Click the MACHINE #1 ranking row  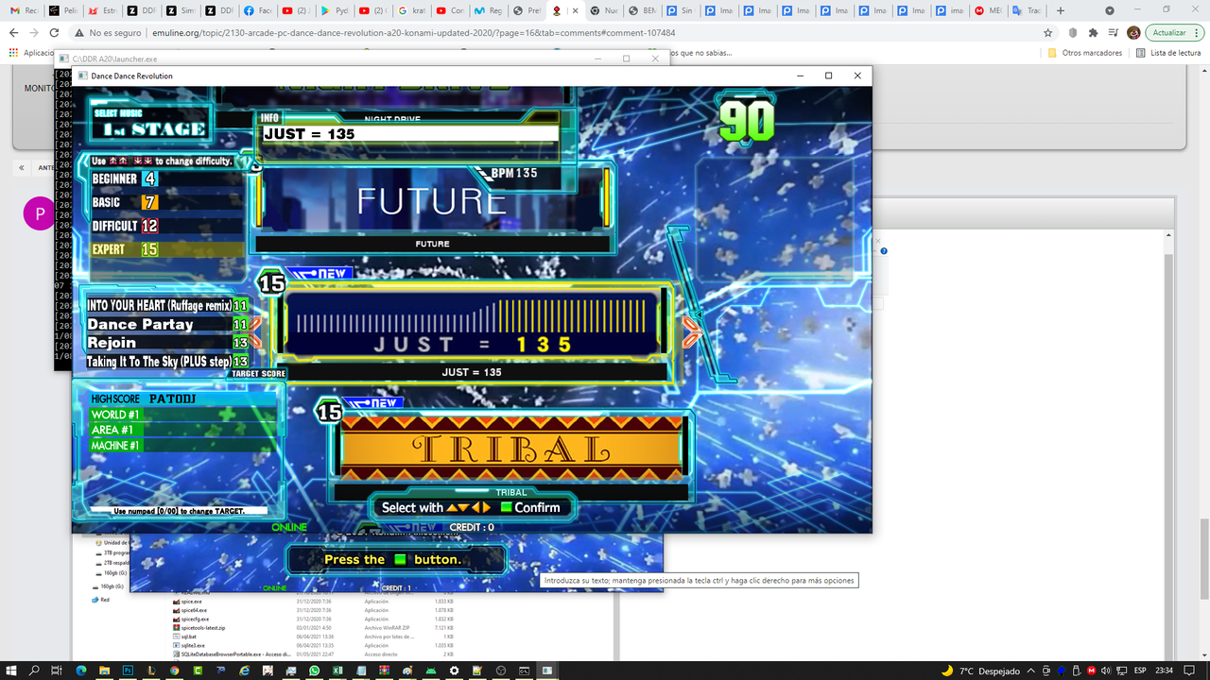tap(183, 445)
